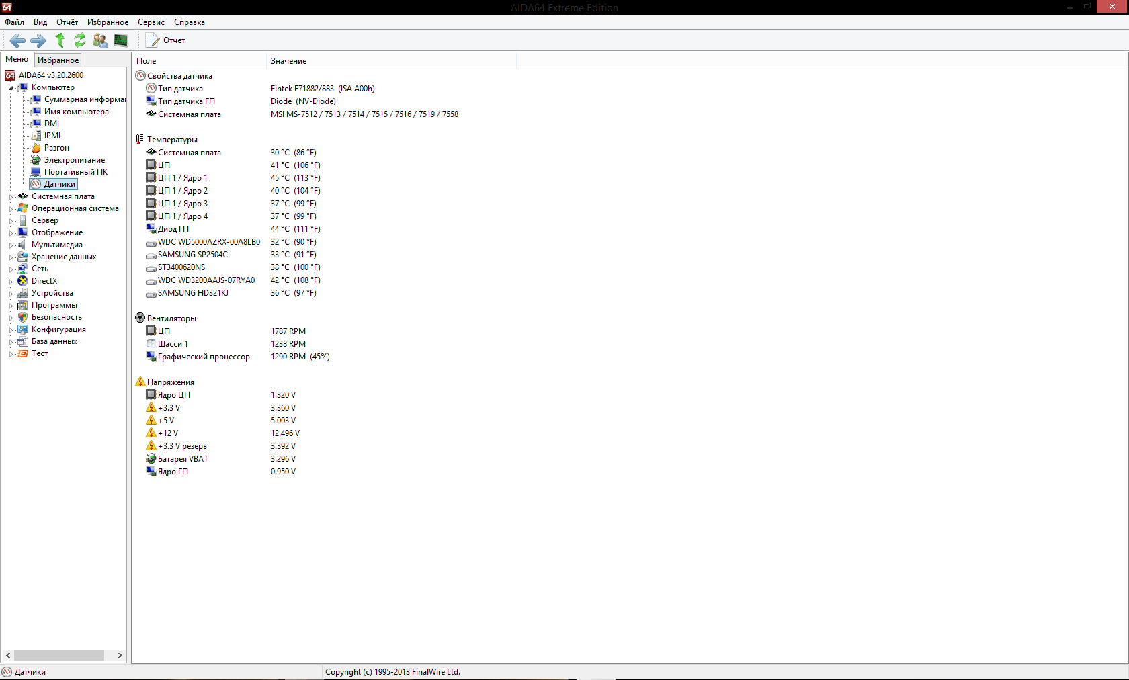Select the Графический процессор fan row

pos(204,357)
